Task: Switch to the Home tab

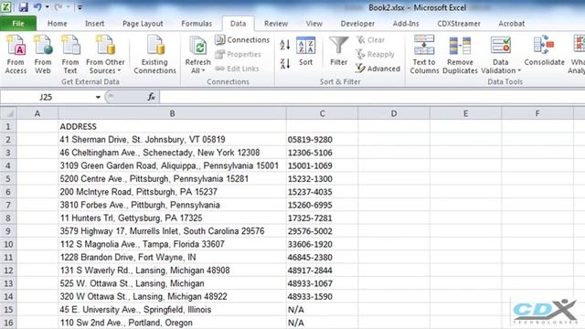Action: point(57,24)
